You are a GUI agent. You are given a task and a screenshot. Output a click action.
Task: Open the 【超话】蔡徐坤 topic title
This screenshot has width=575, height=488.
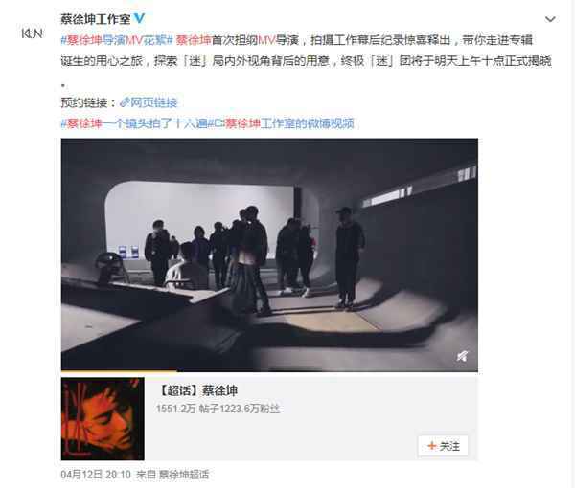[x=197, y=390]
